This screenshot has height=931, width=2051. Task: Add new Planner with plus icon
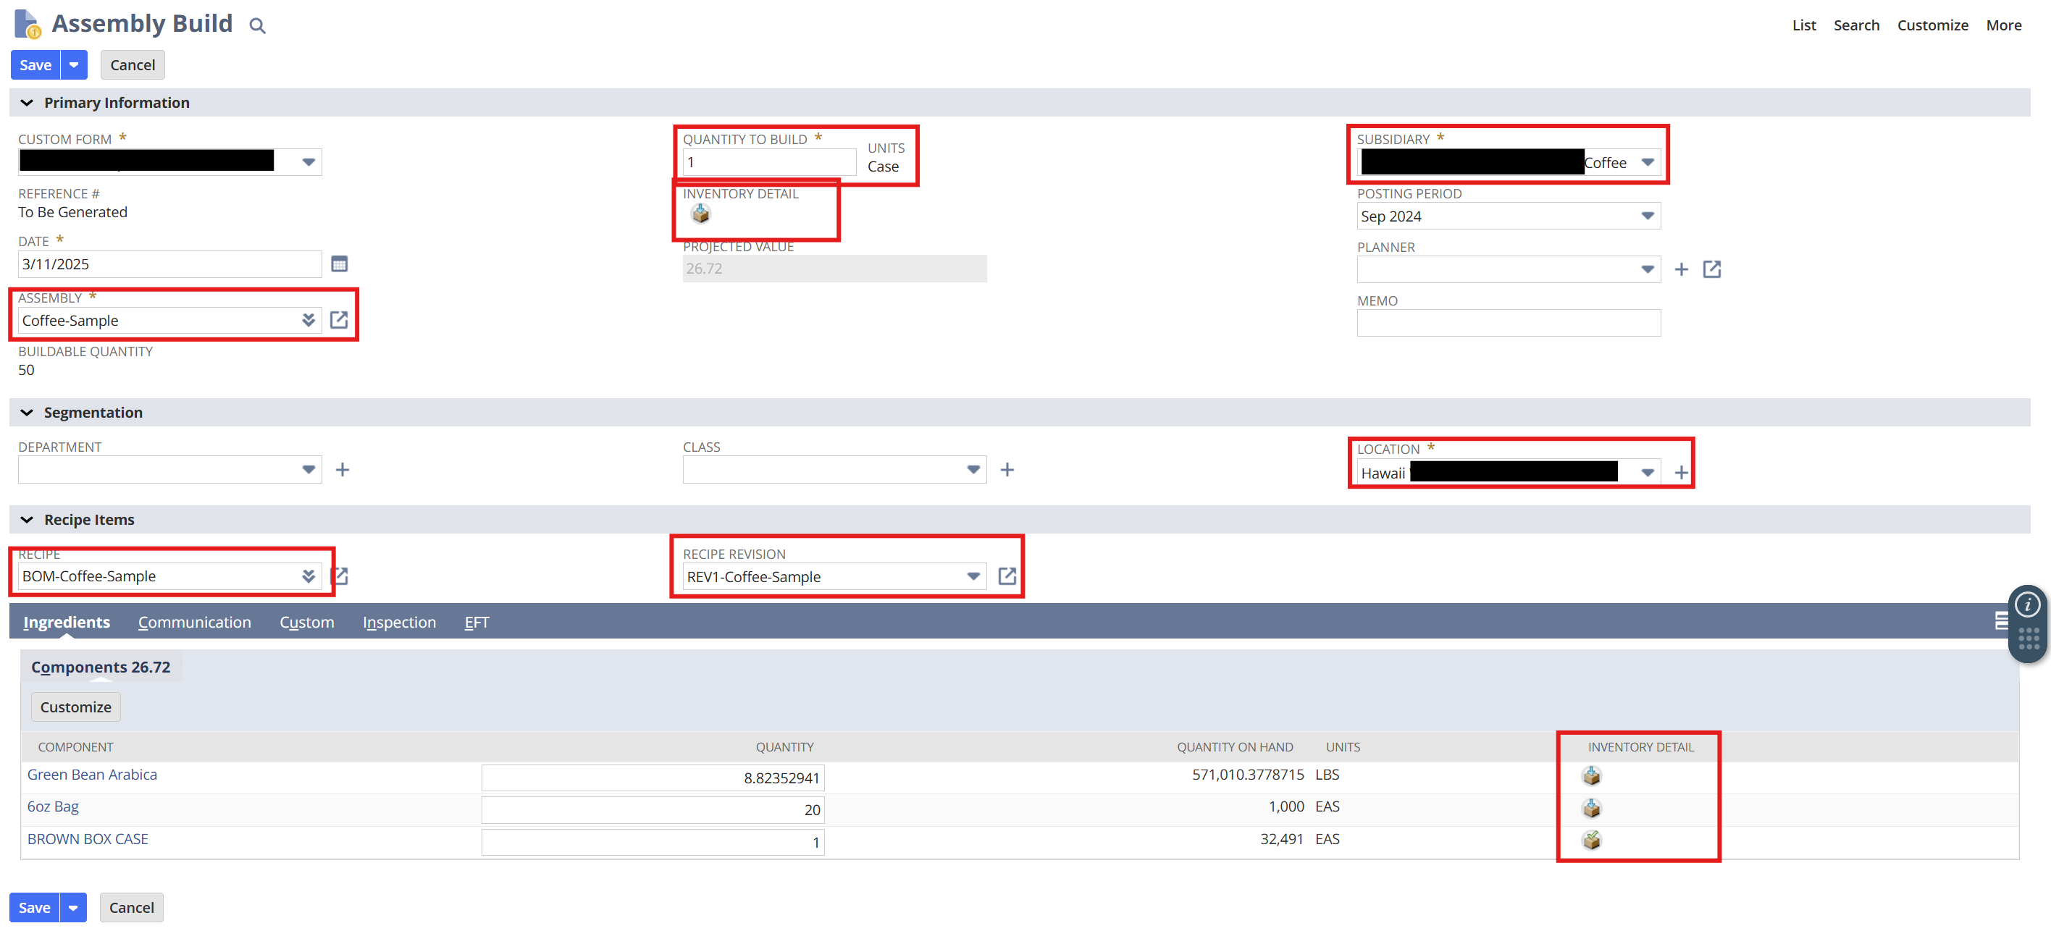click(1681, 270)
